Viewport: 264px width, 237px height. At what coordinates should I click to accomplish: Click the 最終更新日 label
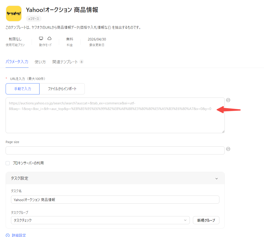click(x=97, y=45)
